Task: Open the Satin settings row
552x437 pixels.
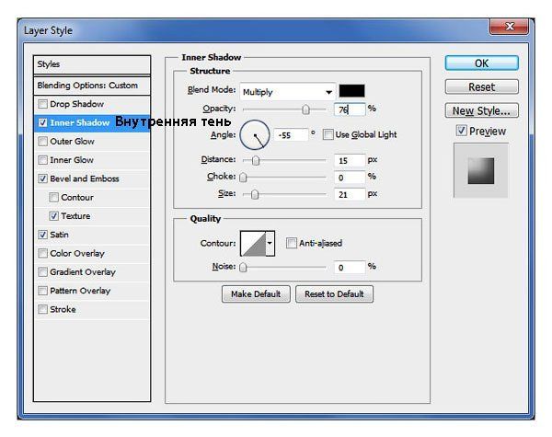Action: pos(92,235)
